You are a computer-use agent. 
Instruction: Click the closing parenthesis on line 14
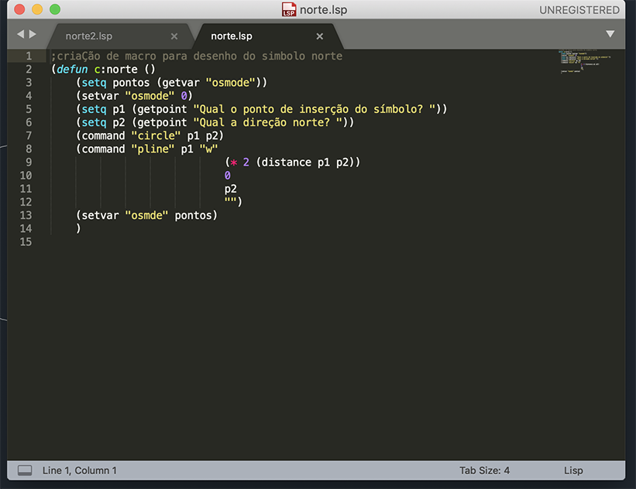[x=78, y=229]
